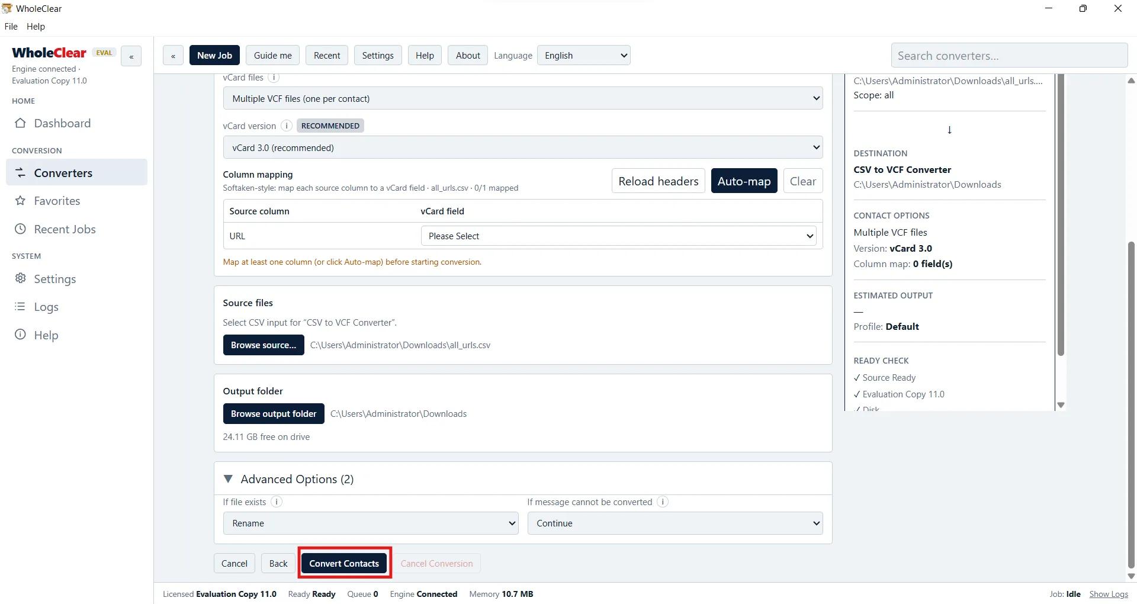Click the Converters arrows icon

[x=20, y=173]
